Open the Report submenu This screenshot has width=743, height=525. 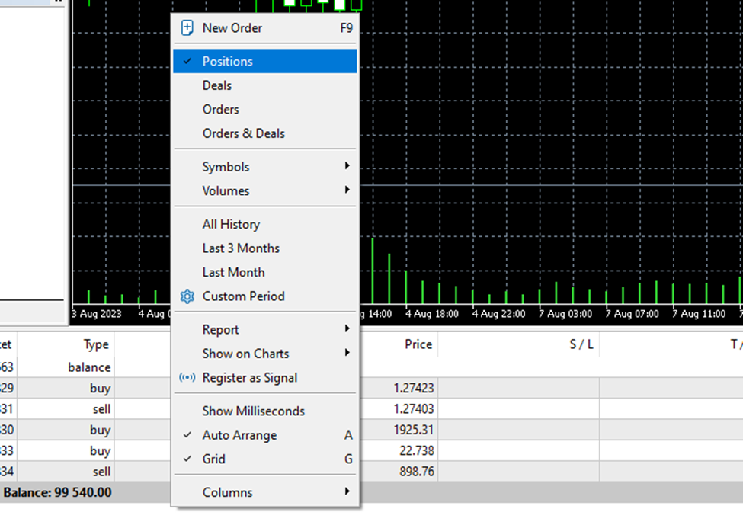point(265,330)
